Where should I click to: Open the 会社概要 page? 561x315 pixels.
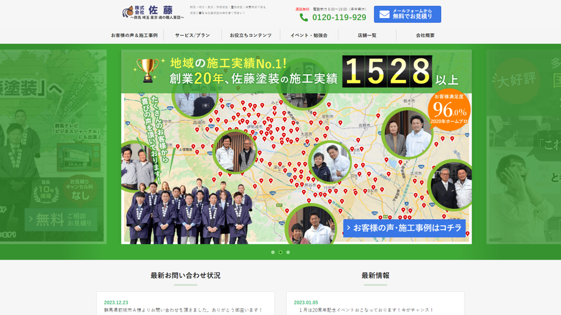pos(425,36)
